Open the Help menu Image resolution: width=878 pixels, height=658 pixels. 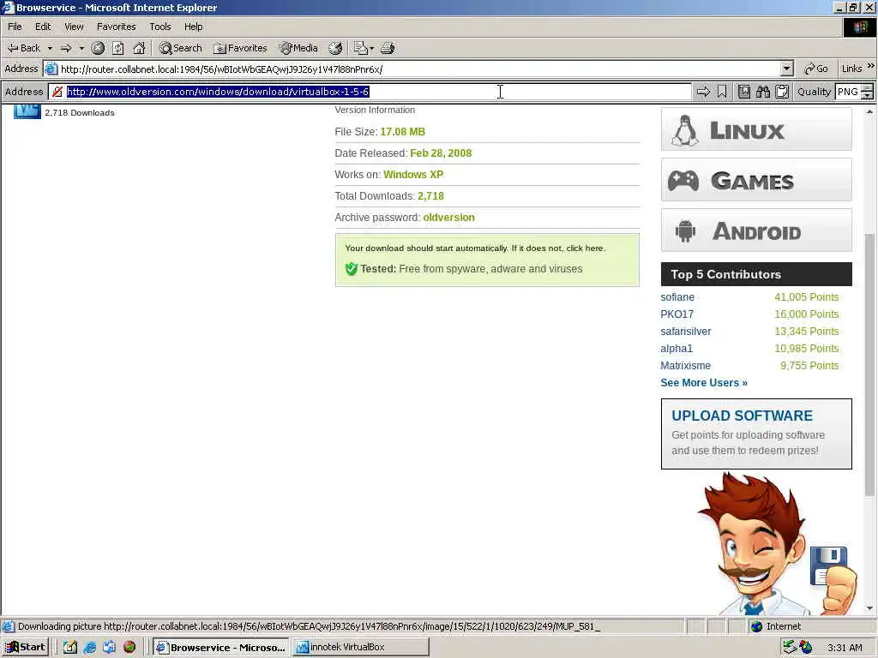pos(194,27)
